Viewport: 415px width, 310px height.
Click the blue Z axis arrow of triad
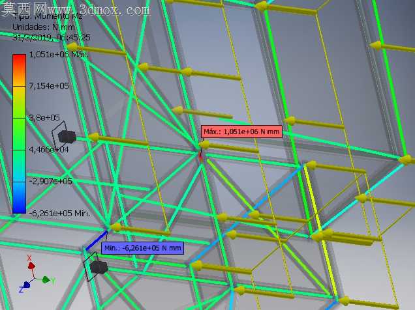(27, 285)
